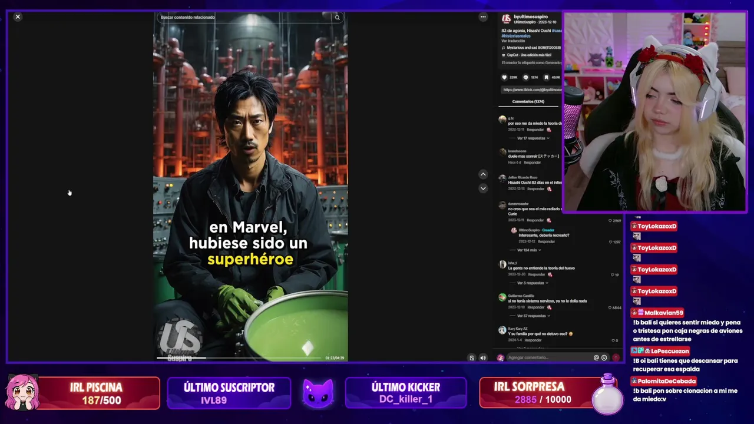Click PalomitaDeCebada's username in chat
Viewport: 754px width, 424px height.
(667, 381)
